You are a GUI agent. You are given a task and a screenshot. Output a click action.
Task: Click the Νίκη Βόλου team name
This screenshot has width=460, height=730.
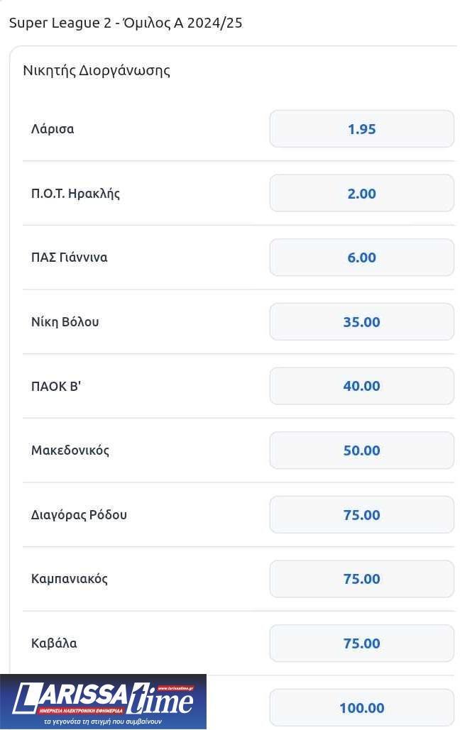[65, 322]
